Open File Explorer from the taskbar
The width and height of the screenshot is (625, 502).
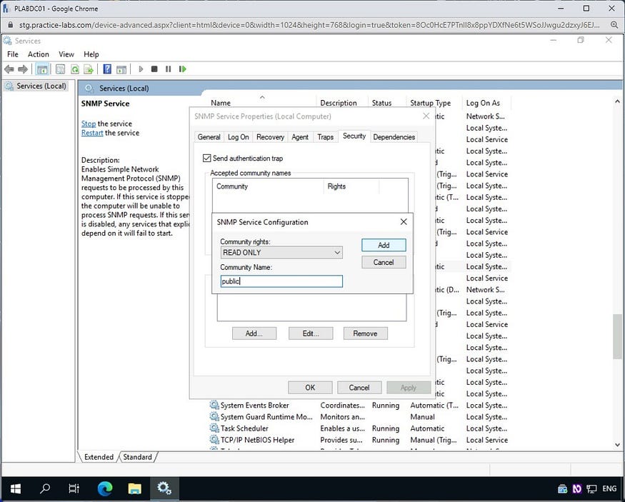(135, 488)
